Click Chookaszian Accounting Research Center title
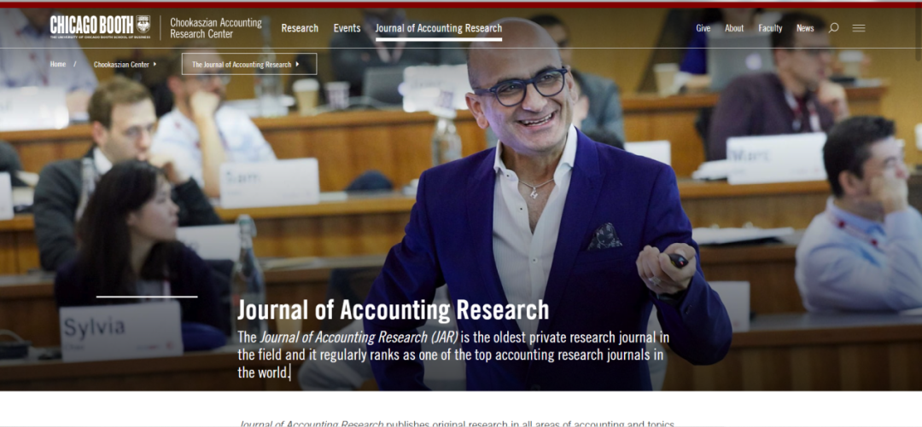This screenshot has height=427, width=922. 216,28
